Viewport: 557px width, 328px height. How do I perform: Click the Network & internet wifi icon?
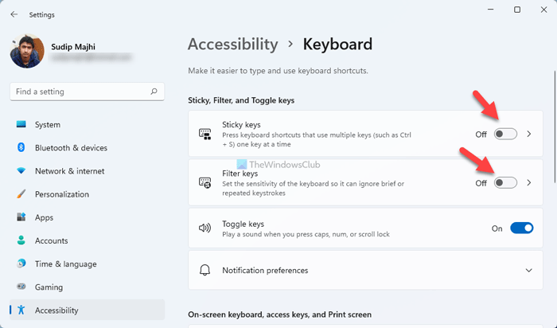pyautogui.click(x=21, y=171)
